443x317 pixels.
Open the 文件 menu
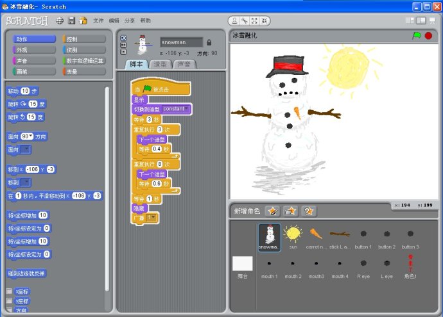[x=98, y=20]
